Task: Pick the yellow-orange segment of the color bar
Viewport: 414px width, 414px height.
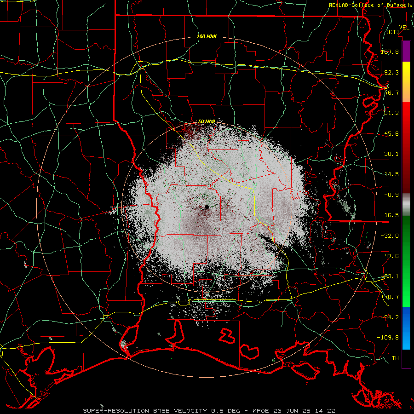Action: pyautogui.click(x=406, y=82)
